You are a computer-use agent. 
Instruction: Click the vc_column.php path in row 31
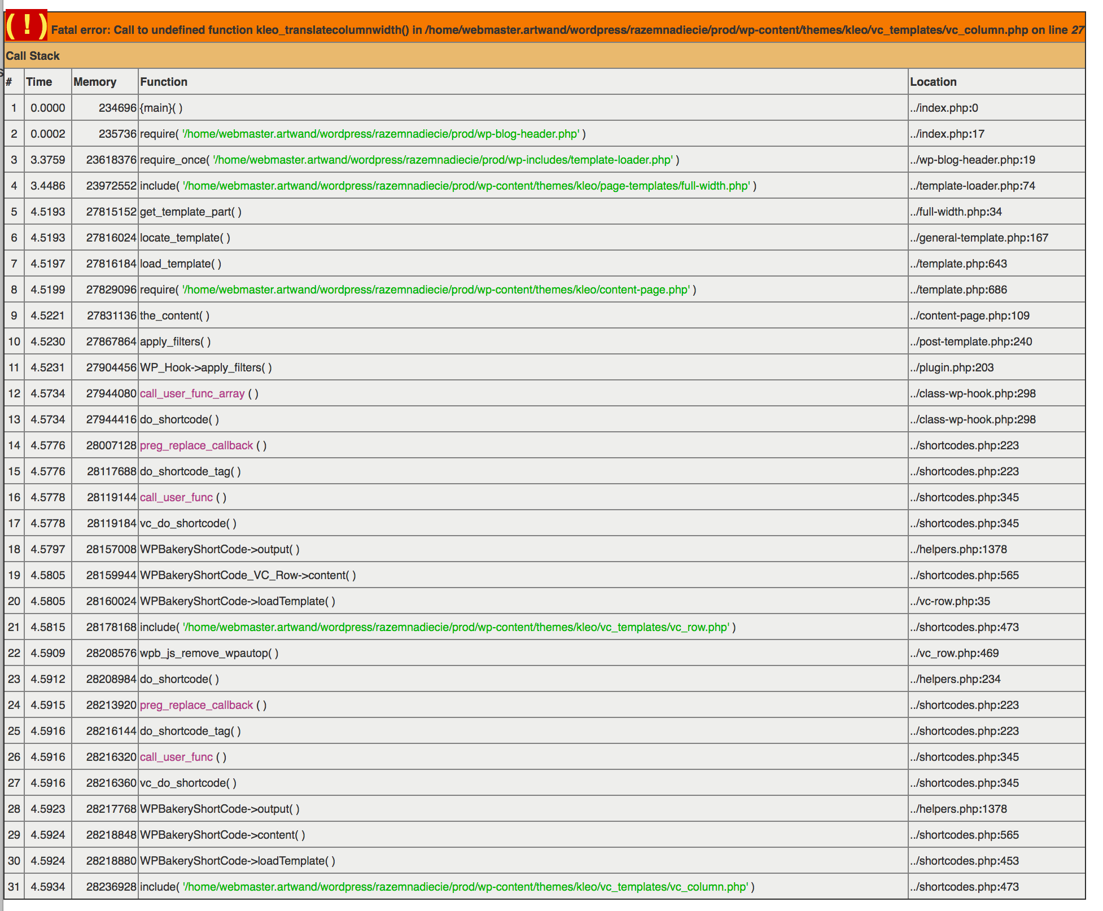pyautogui.click(x=466, y=887)
